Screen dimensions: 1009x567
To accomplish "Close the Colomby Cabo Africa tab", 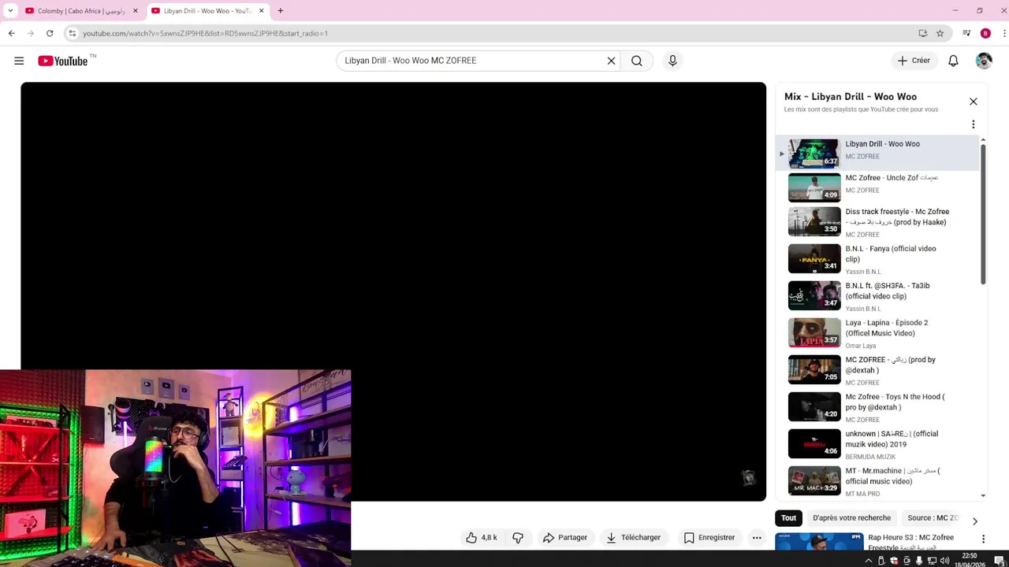I will 136,11.
